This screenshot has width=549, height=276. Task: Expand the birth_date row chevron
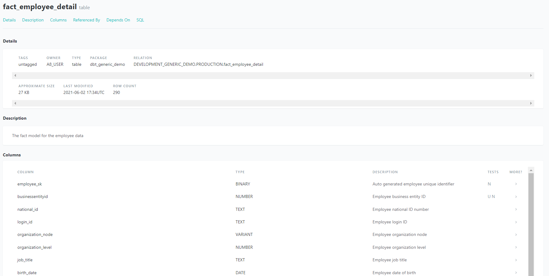(x=516, y=273)
